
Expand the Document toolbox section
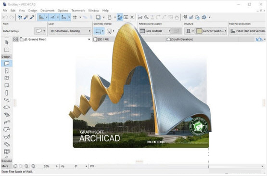tap(6, 161)
